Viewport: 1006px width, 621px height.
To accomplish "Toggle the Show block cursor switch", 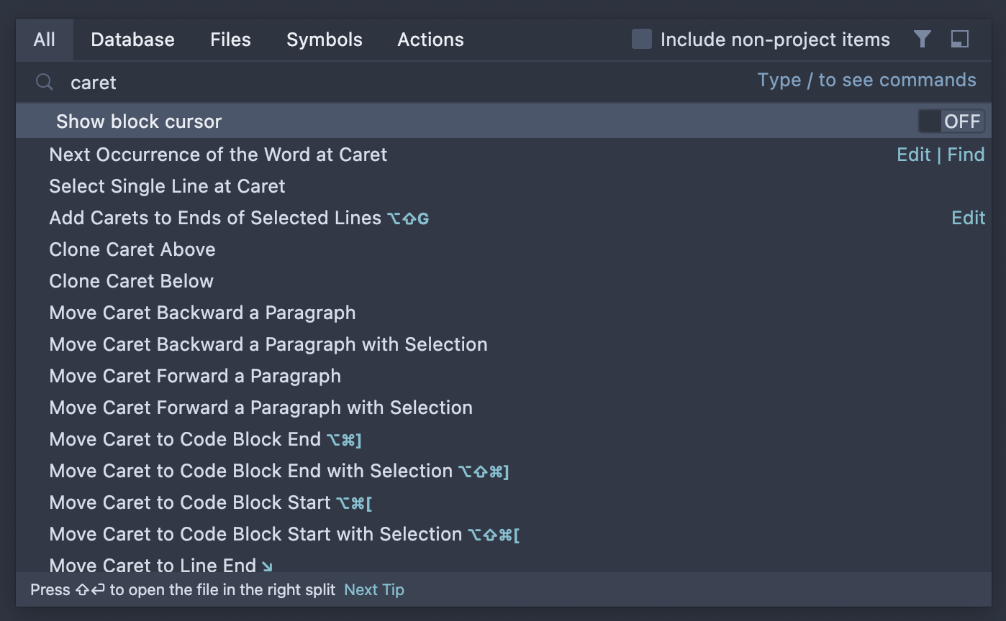I will point(951,121).
